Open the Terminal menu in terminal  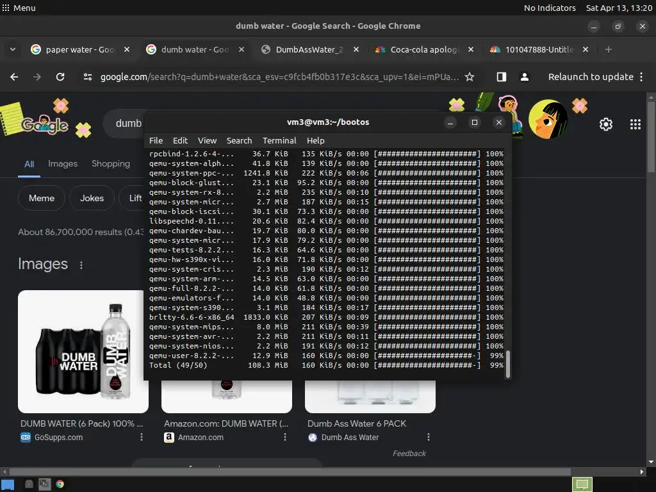279,140
